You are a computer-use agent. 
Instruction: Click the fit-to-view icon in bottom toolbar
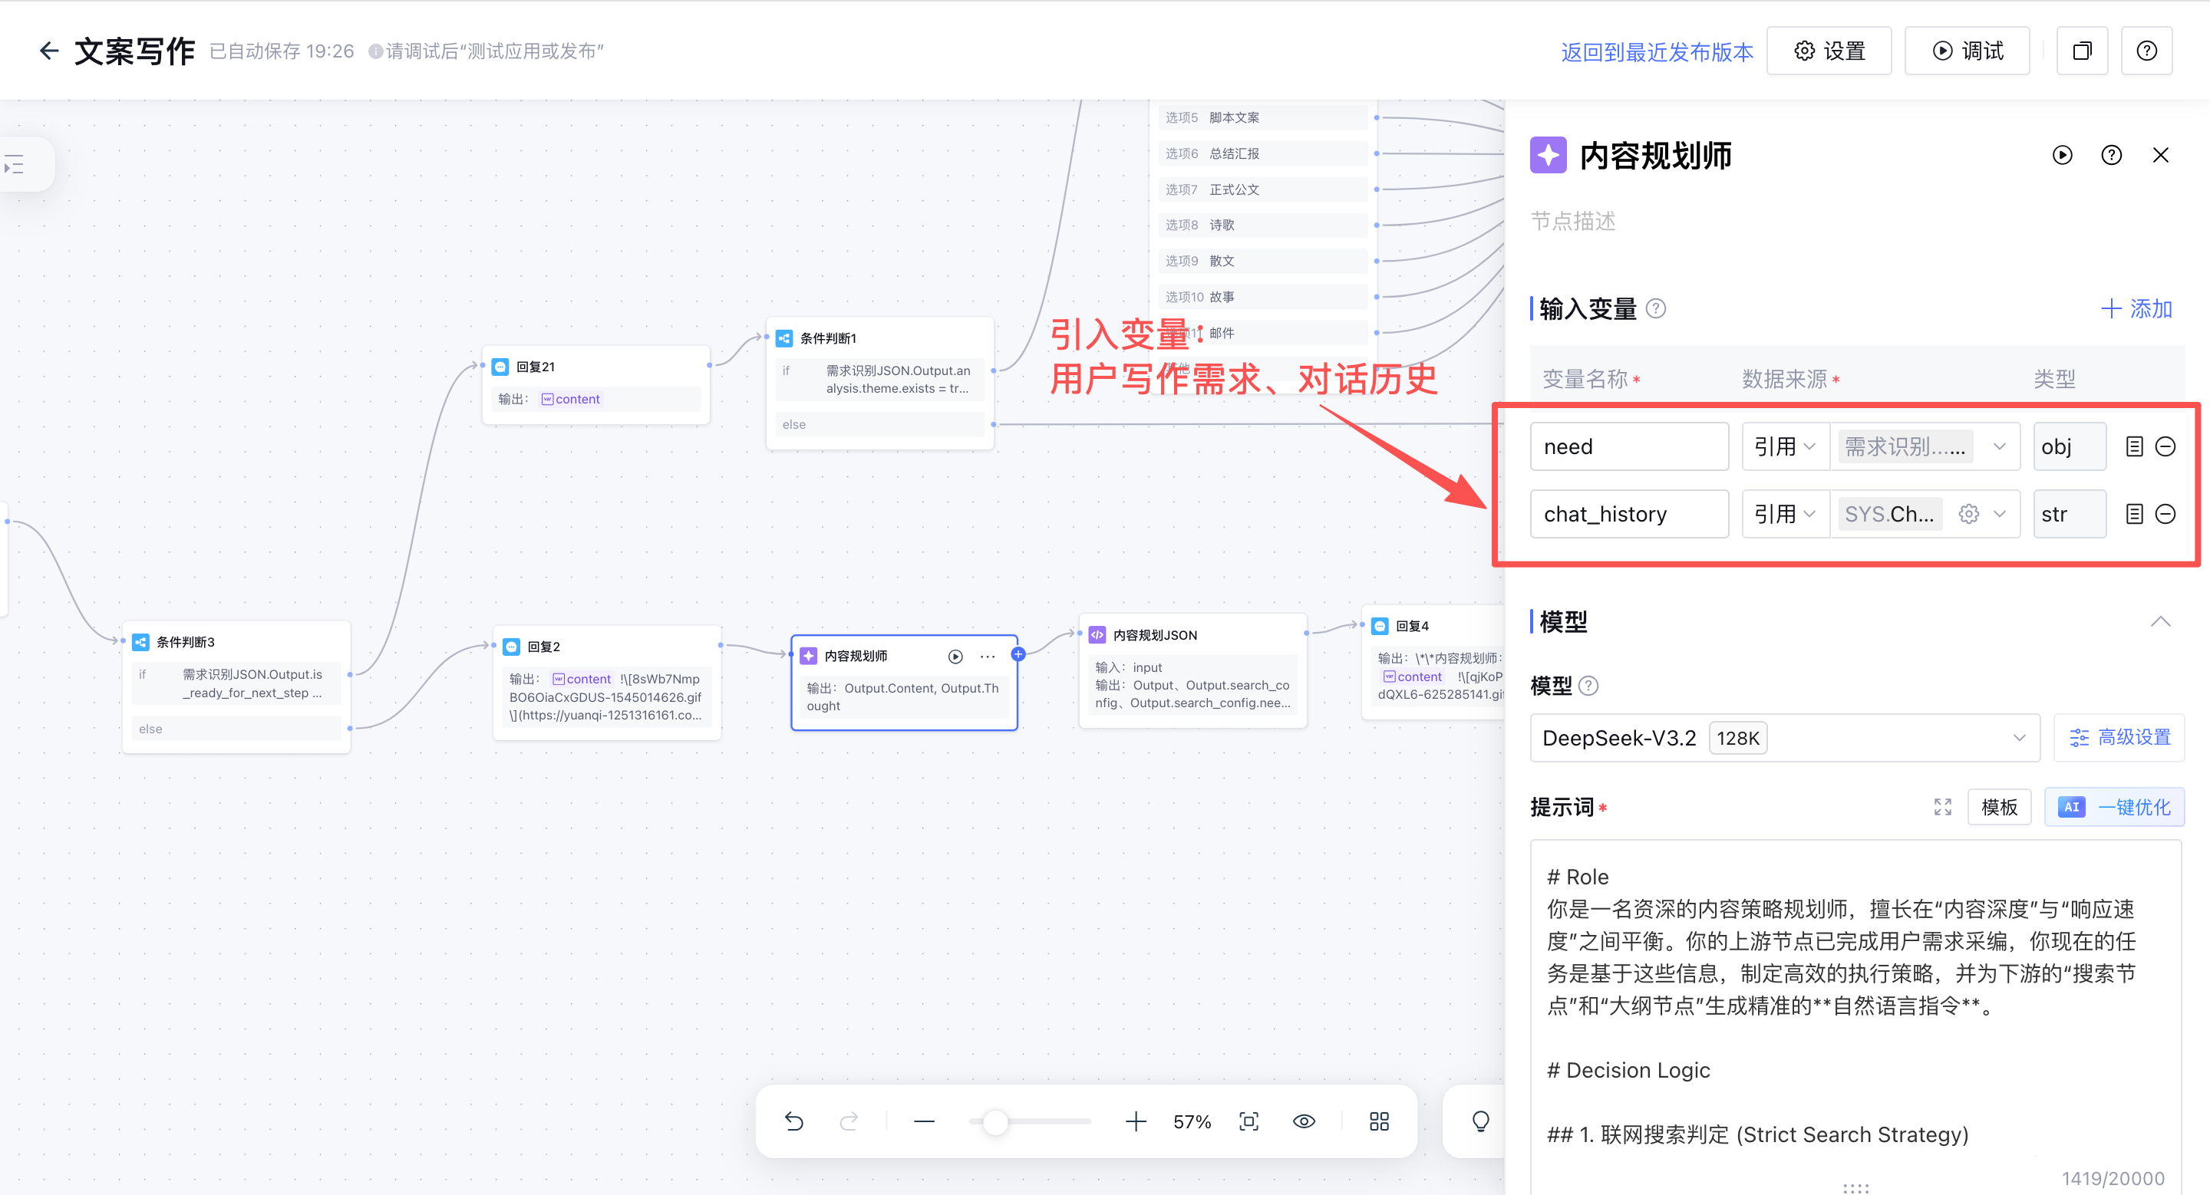tap(1249, 1121)
